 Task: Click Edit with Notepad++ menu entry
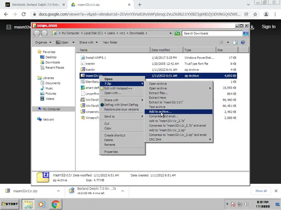click(122, 88)
